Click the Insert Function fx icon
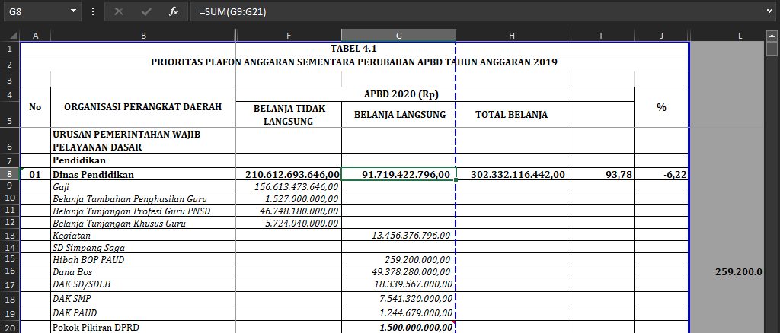This screenshot has height=333, width=780. (x=174, y=11)
